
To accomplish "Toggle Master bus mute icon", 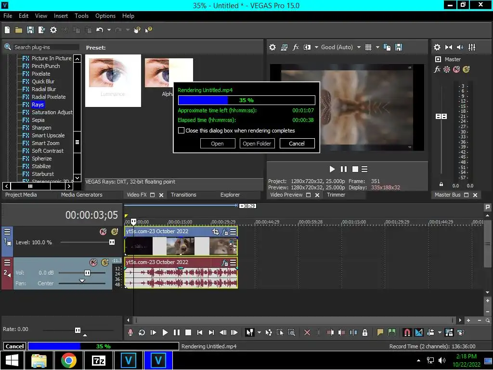I will coord(456,69).
